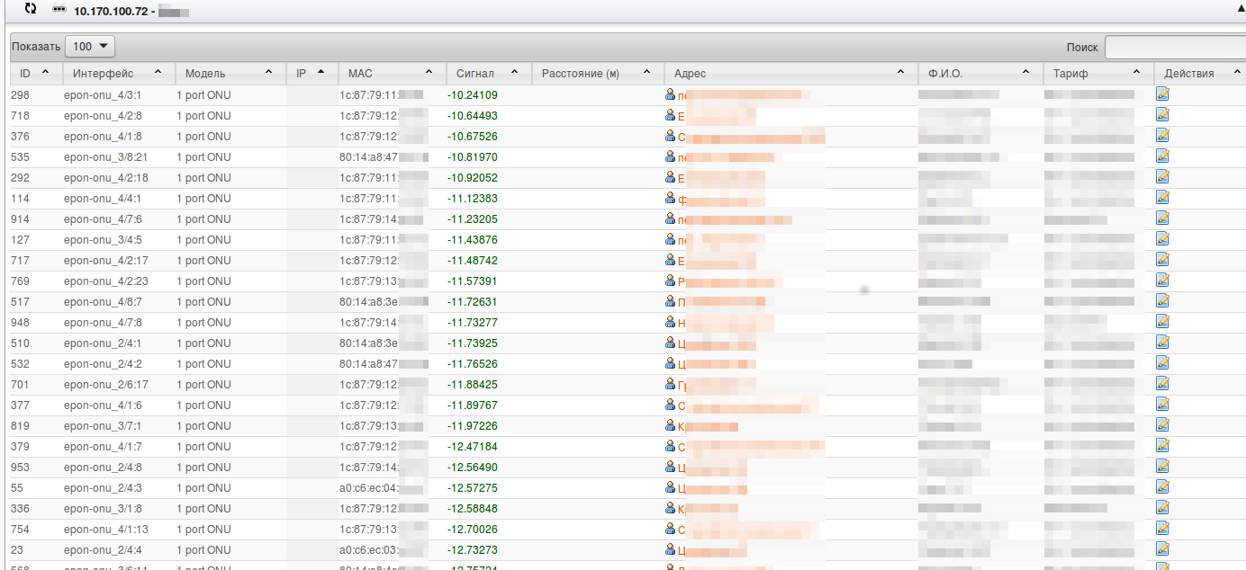
Task: Sort by the Действия column header
Action: coord(1199,74)
